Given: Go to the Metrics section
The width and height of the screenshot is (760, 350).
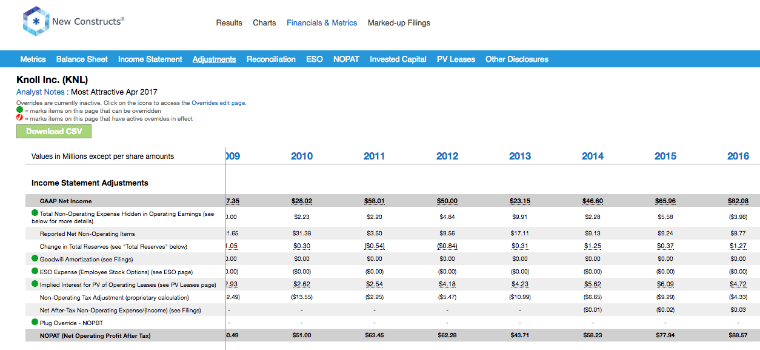Looking at the screenshot, I should pos(33,59).
